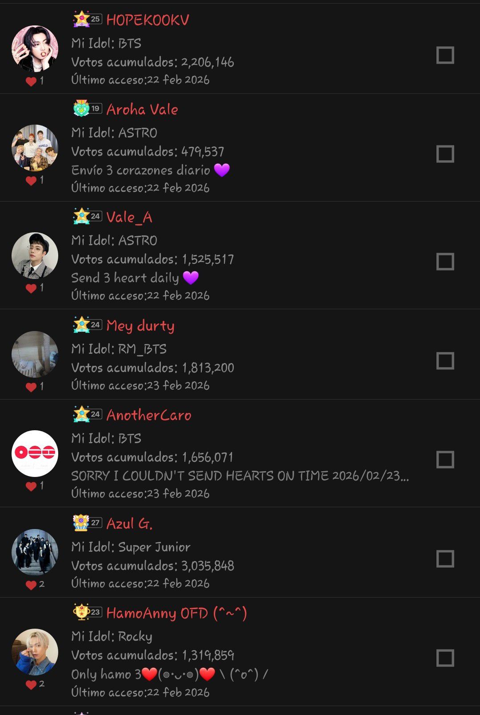Tap the level 23 trophy badge of HamoAnny OFD

click(88, 612)
